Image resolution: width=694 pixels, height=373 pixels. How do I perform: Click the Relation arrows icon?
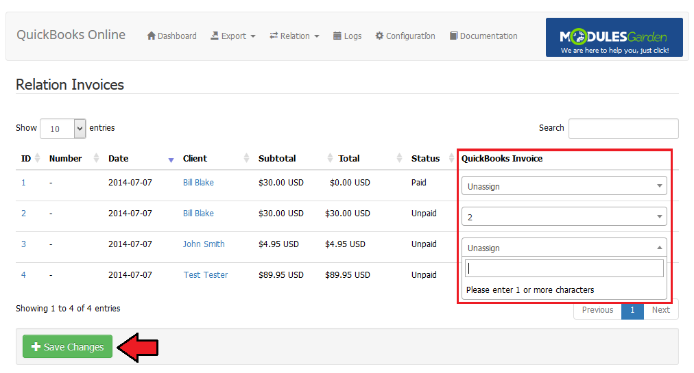point(274,36)
